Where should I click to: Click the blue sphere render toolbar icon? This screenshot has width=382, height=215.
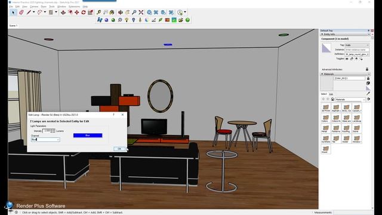coord(106,20)
